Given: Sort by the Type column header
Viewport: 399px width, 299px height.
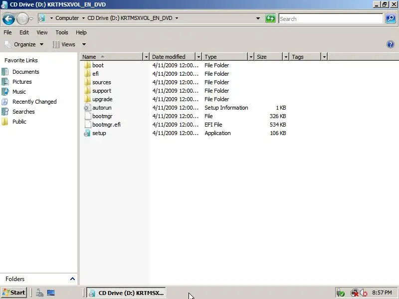Looking at the screenshot, I should [x=225, y=57].
